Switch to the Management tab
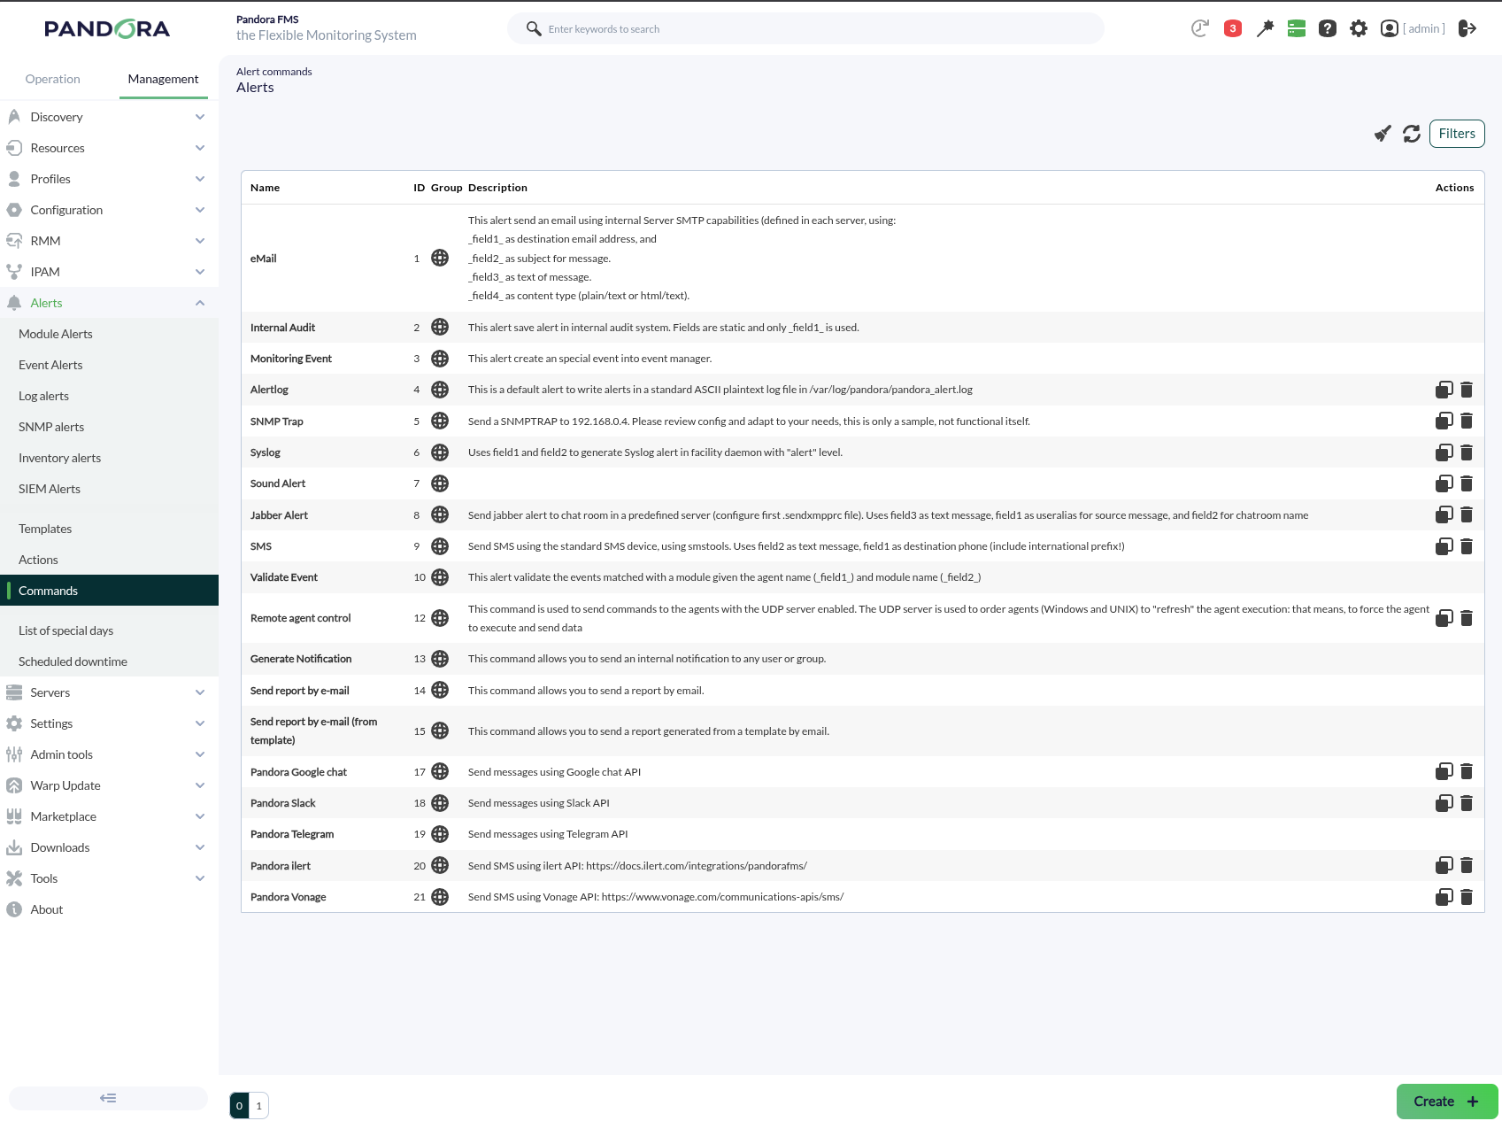The image size is (1502, 1121). tap(163, 79)
